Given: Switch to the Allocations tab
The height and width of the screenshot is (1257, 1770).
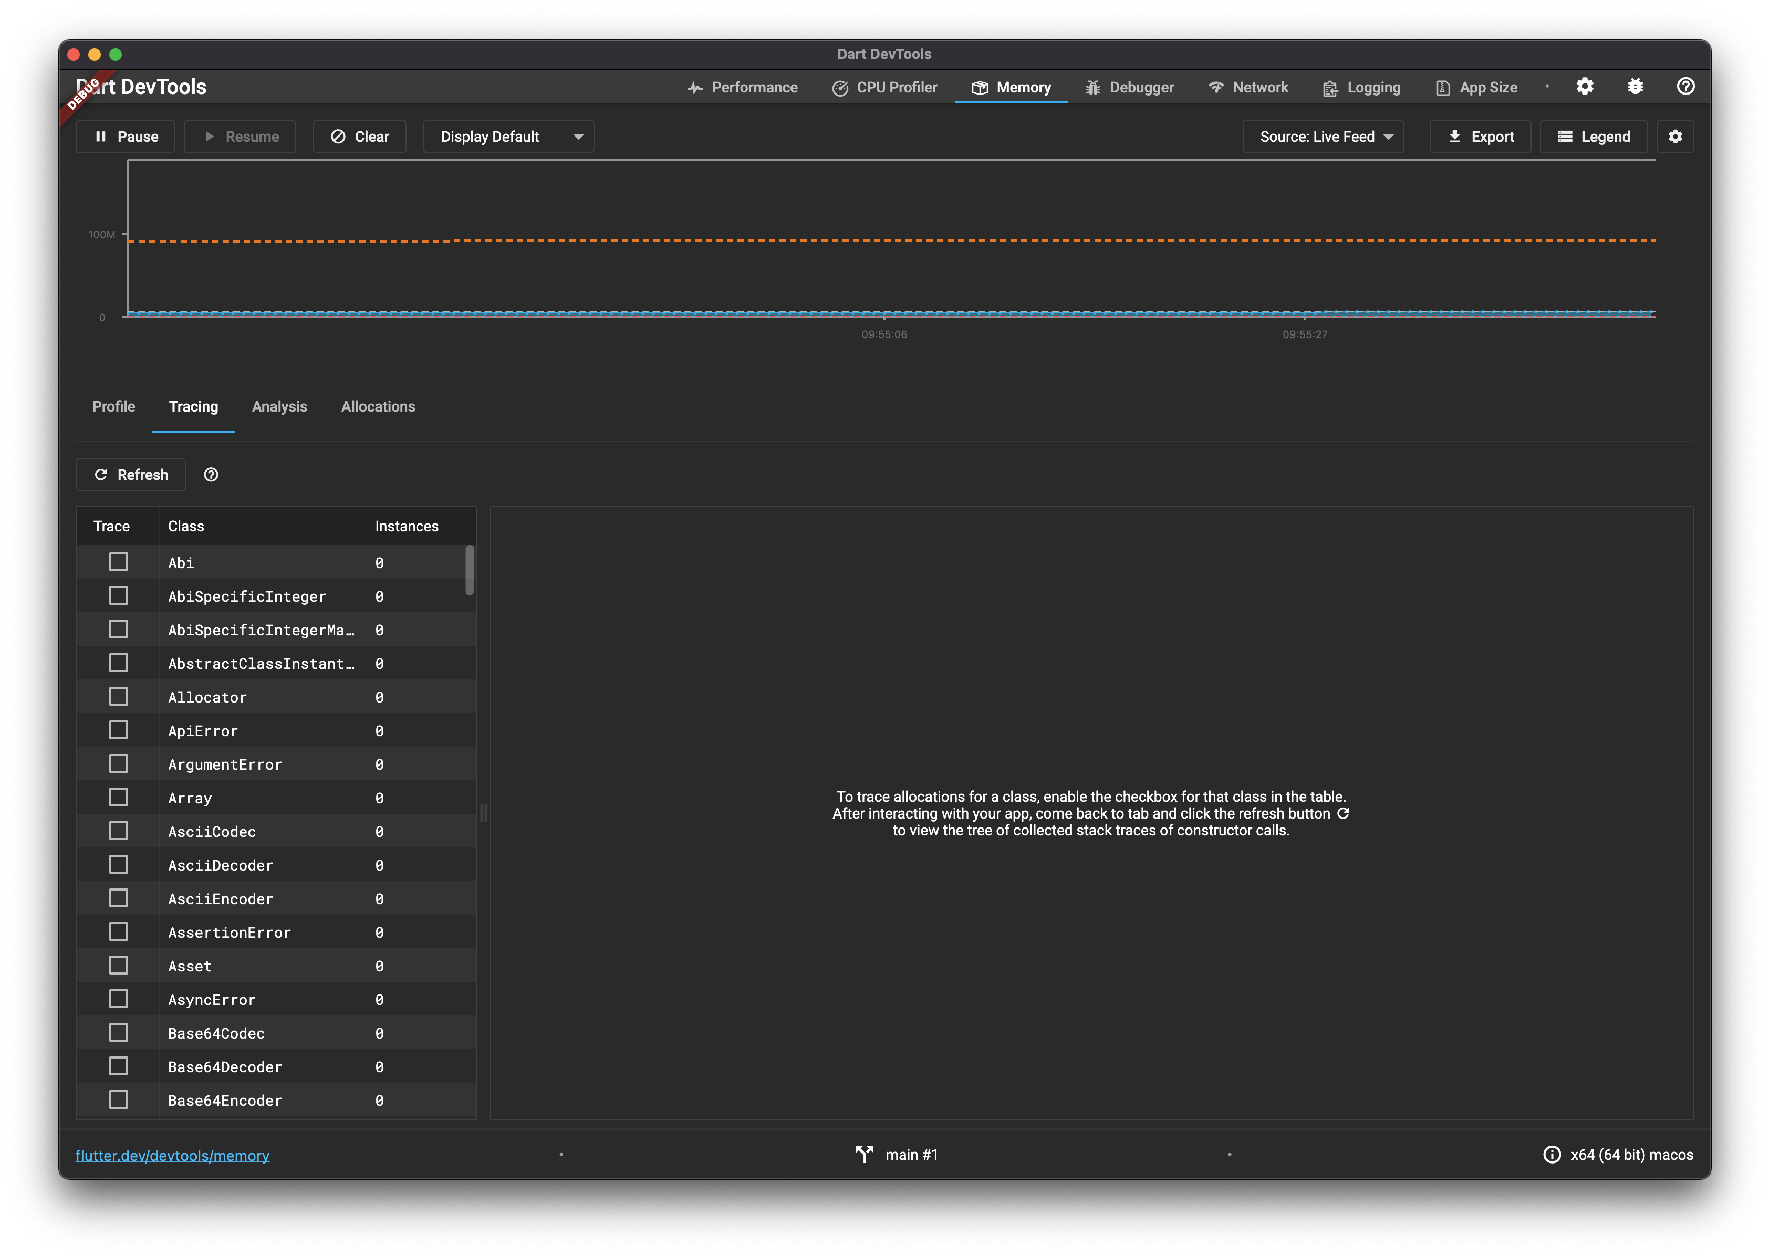Looking at the screenshot, I should click(x=378, y=407).
